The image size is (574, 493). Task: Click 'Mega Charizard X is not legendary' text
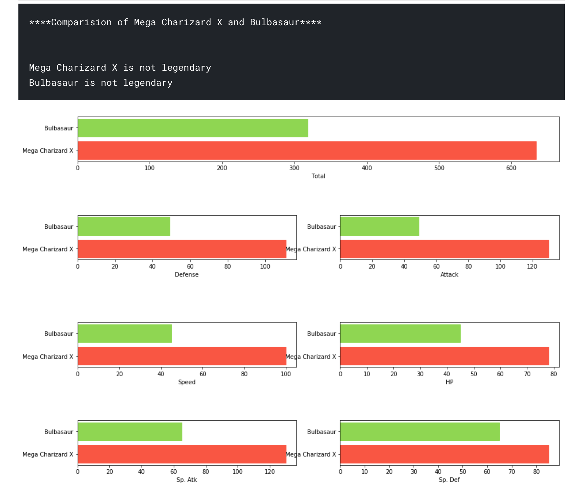tap(120, 68)
